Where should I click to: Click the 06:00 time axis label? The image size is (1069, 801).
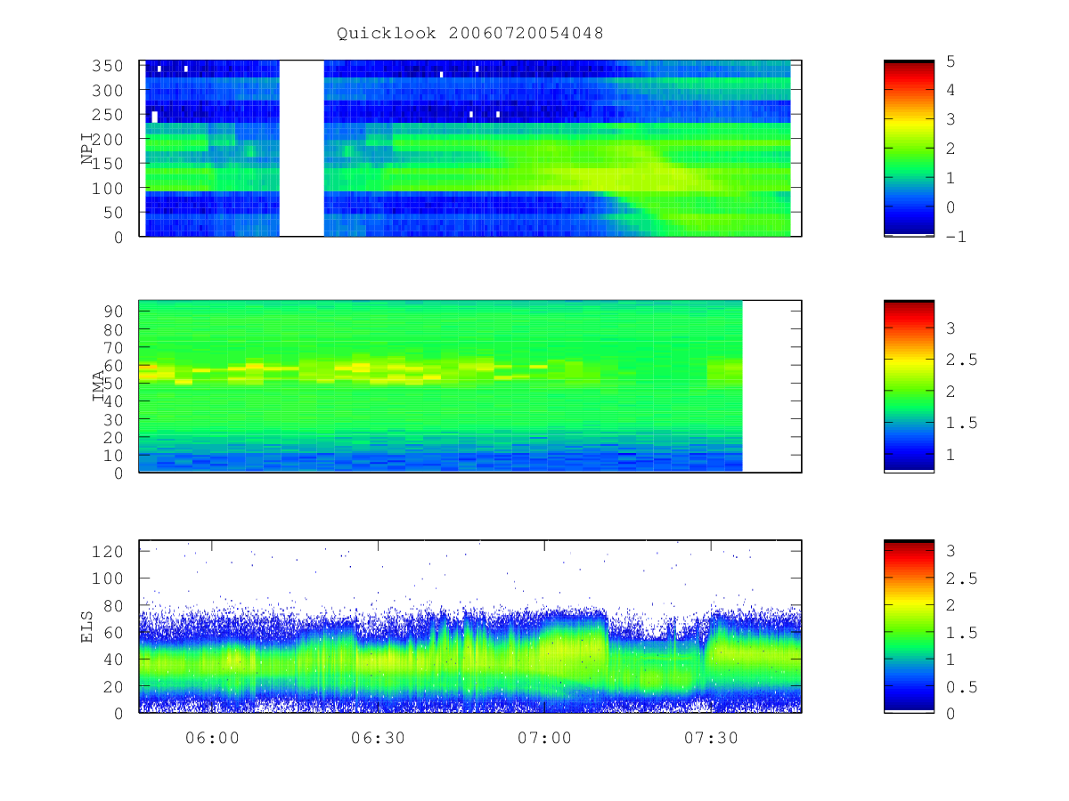pos(212,737)
